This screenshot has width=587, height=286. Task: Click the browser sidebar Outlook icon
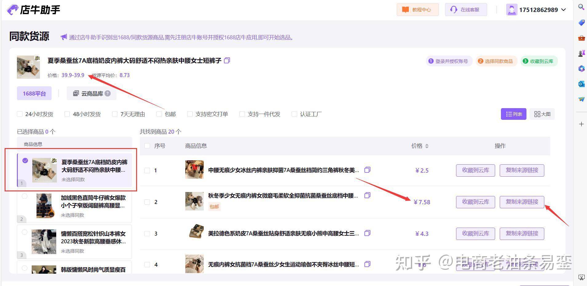(581, 84)
